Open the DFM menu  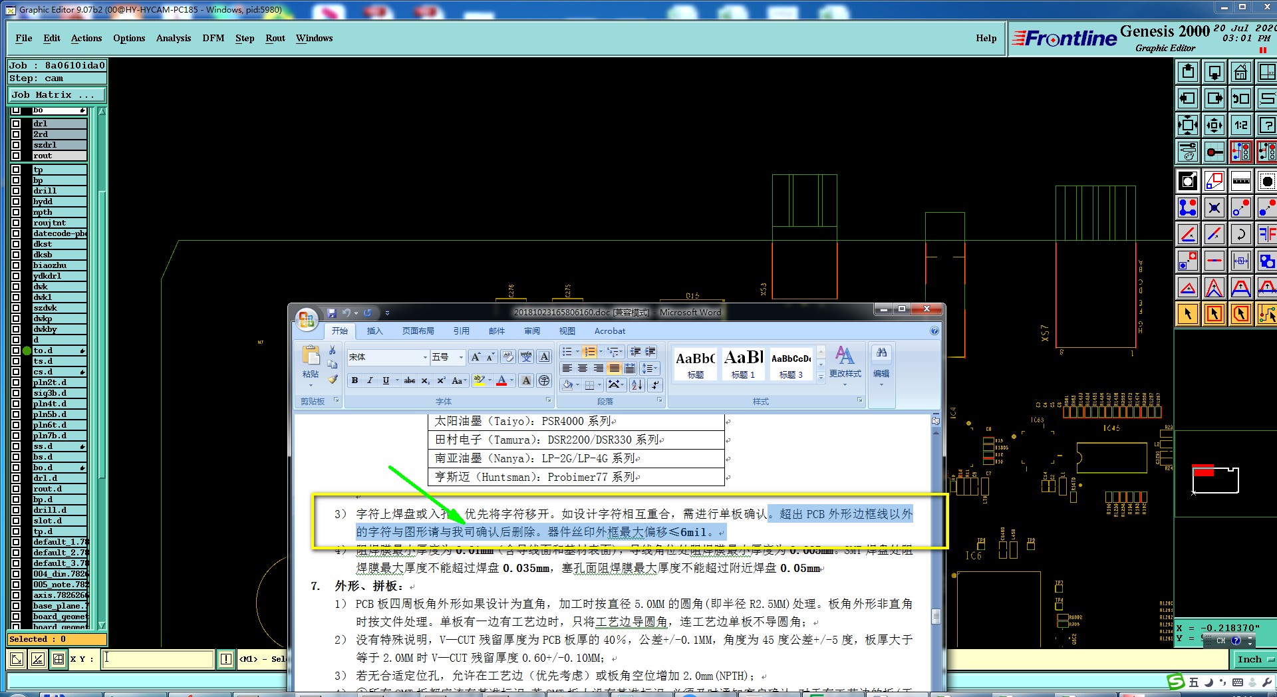213,38
